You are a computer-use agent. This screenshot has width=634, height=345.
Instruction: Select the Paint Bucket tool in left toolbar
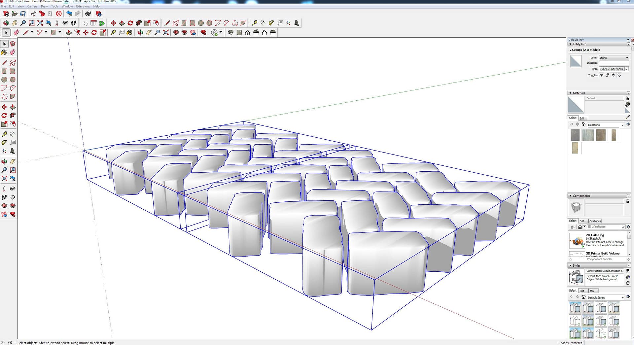point(4,52)
